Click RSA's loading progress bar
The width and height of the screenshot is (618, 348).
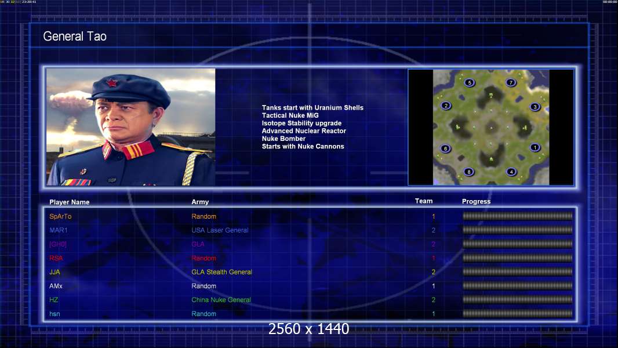(518, 258)
